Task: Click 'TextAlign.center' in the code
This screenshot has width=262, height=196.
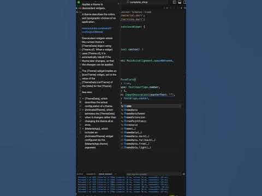Action: pyautogui.click(x=136, y=99)
